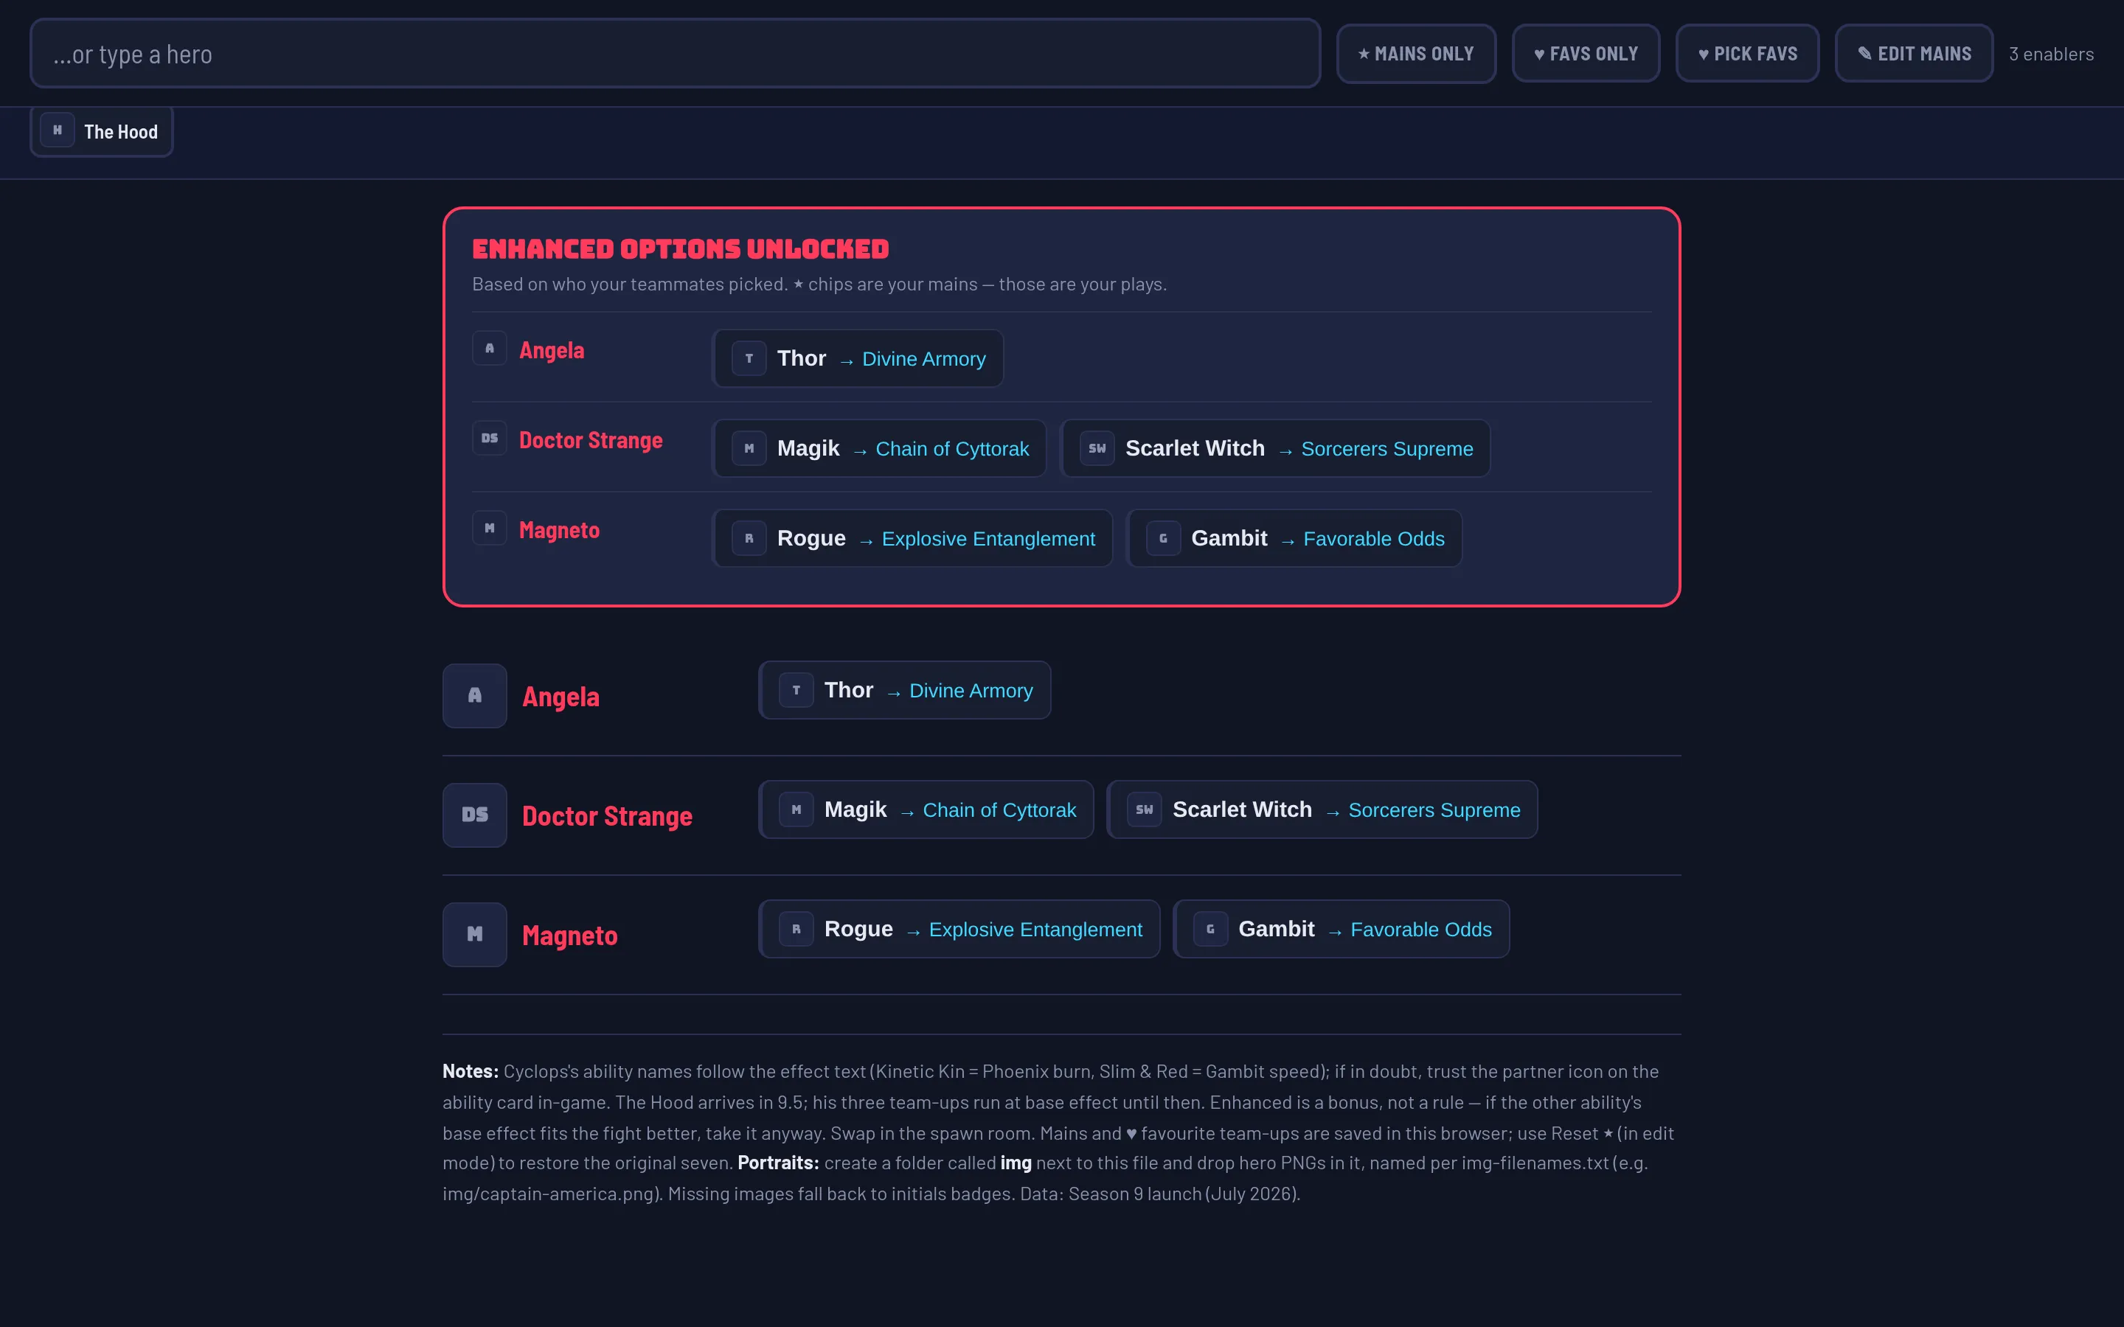Toggle the Favs Only filter

pos(1585,54)
